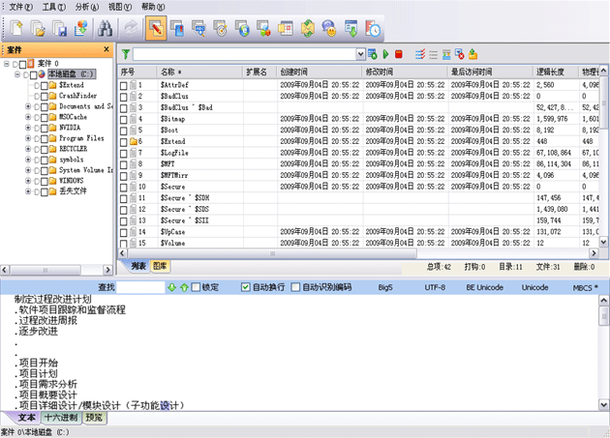The width and height of the screenshot is (610, 438).
Task: Click the text viewer scroll-down arrow
Action: click(x=603, y=405)
